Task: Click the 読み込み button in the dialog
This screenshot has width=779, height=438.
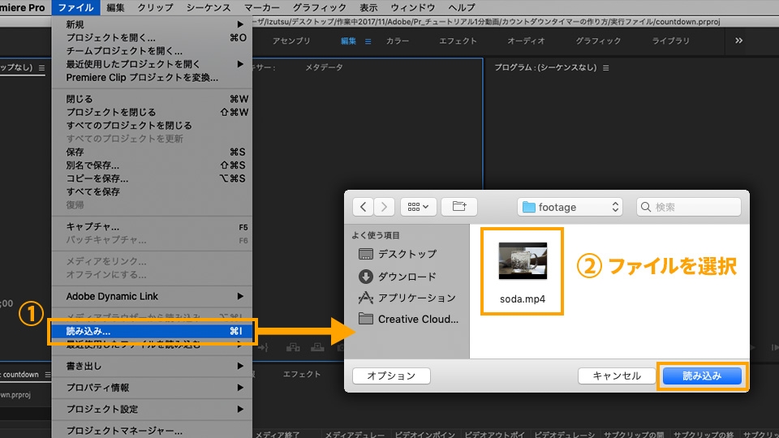Action: 702,376
